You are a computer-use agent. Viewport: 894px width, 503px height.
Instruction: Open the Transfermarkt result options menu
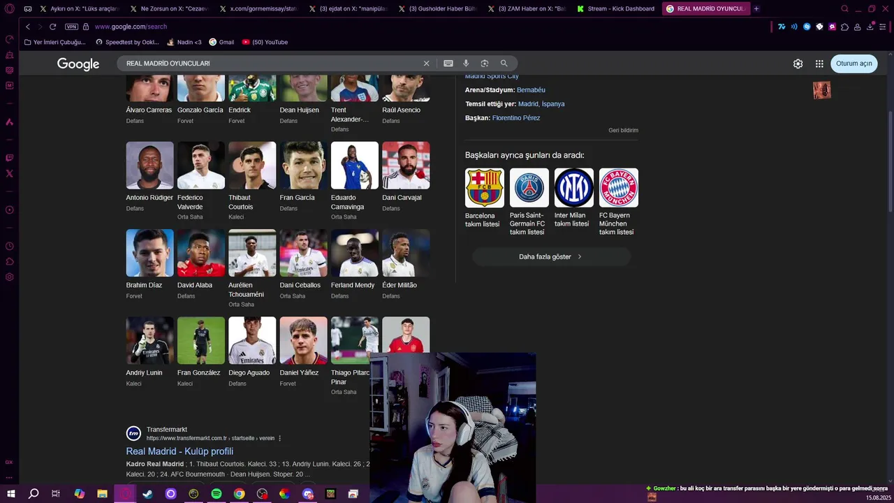280,438
